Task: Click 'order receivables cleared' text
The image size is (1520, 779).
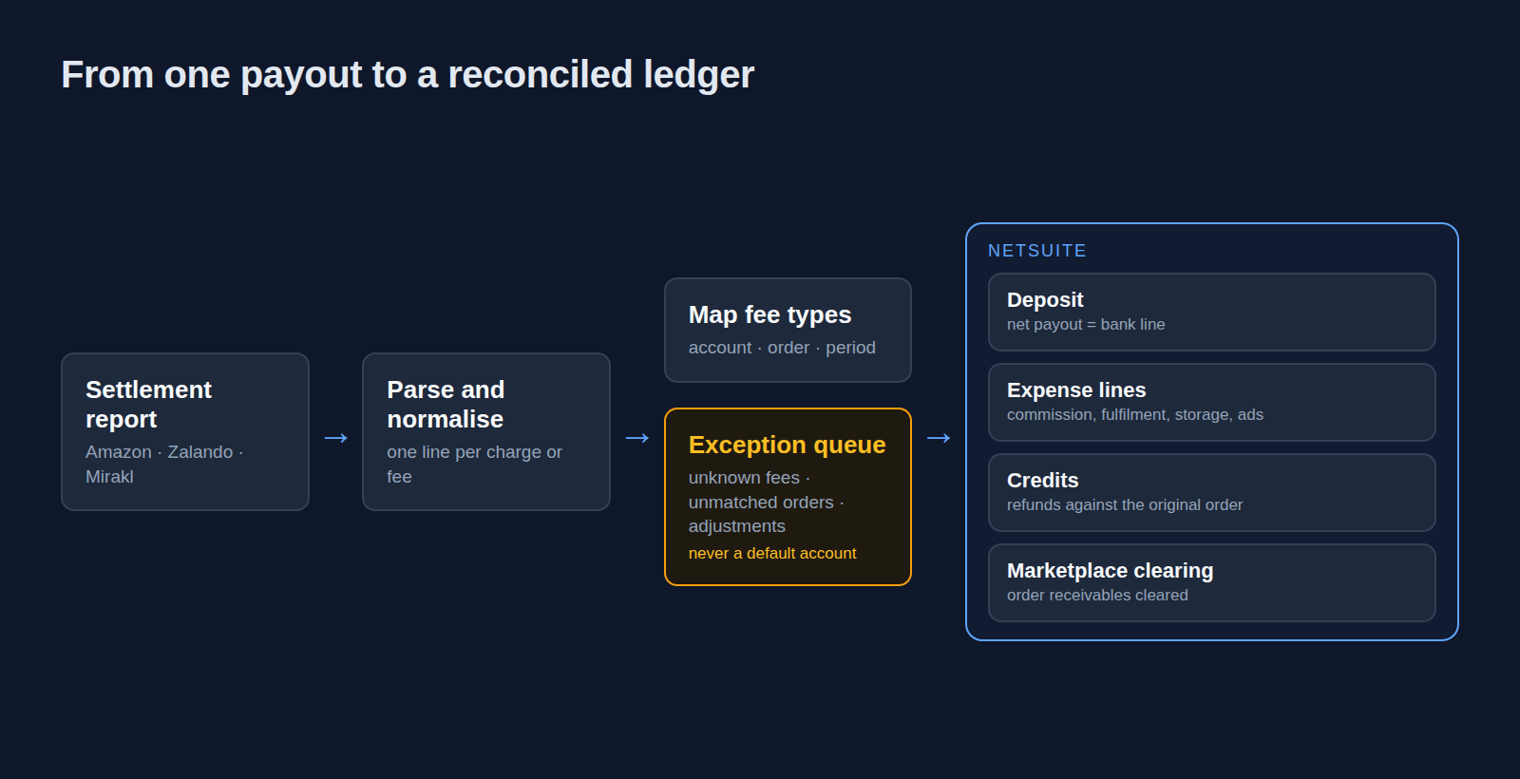Action: (x=1097, y=596)
